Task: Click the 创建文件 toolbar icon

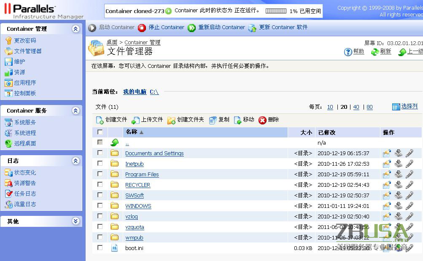Action: tap(100, 120)
